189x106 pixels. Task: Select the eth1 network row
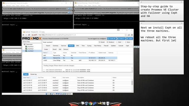(80, 58)
